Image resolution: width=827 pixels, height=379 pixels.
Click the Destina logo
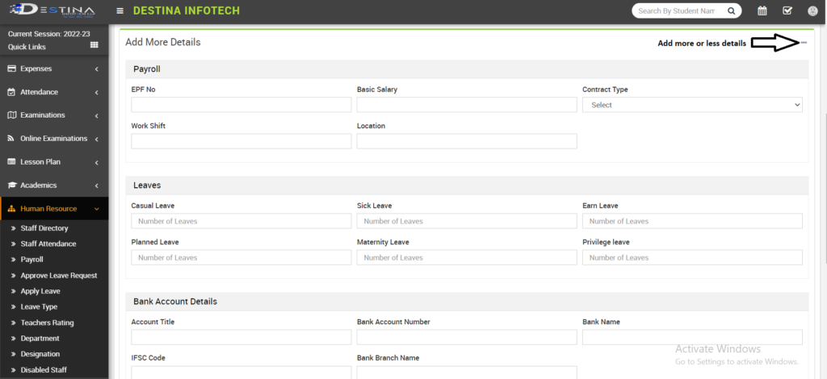(x=48, y=11)
